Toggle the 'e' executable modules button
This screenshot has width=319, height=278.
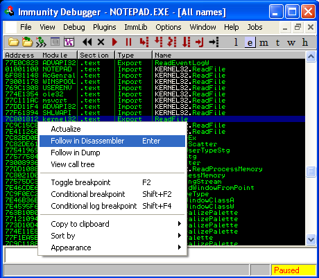tap(250, 42)
